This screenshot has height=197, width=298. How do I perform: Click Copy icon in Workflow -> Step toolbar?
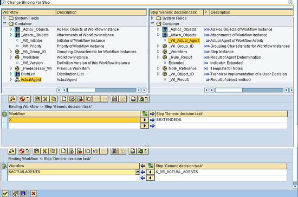54,99
